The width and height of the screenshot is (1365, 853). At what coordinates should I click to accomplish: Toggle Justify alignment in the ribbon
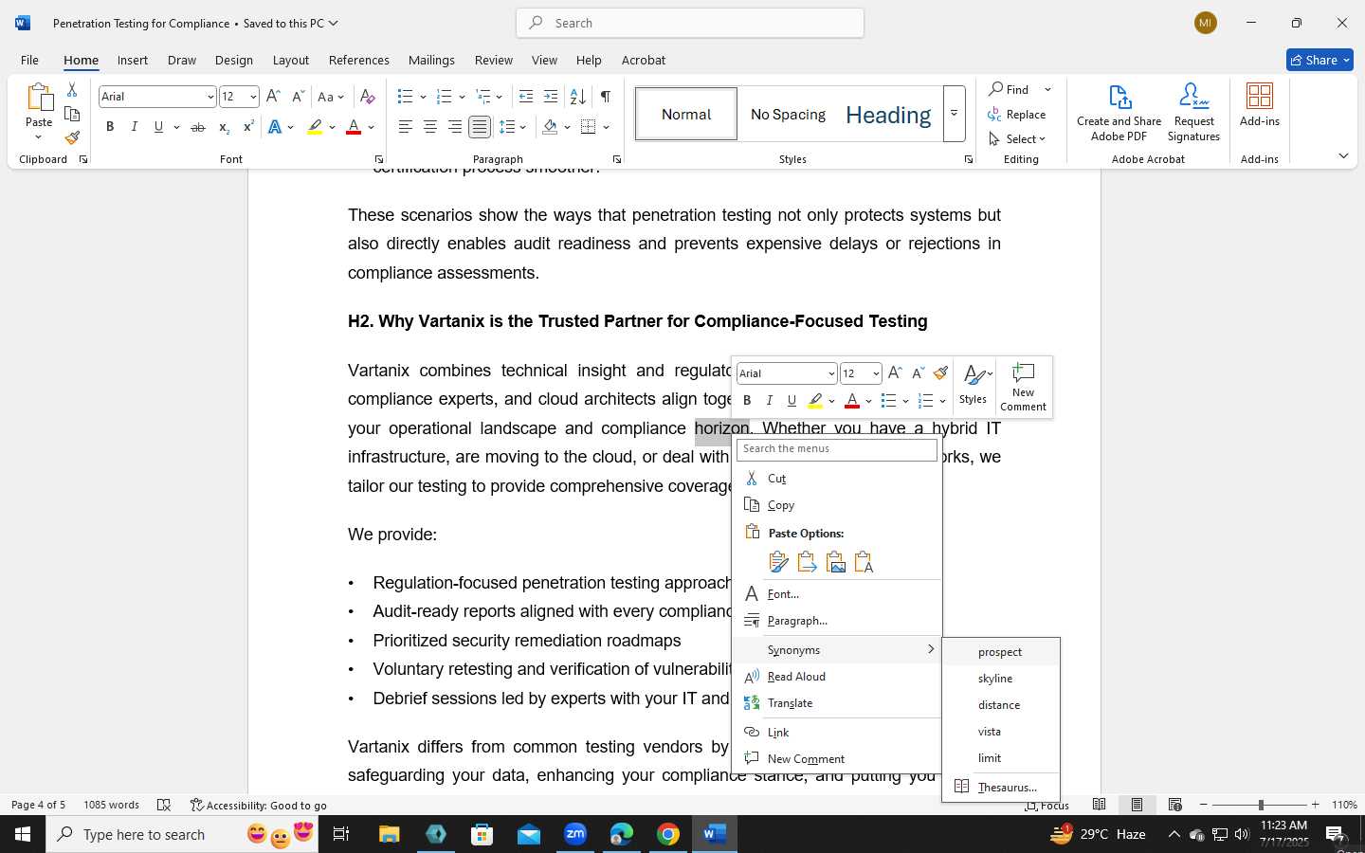pos(480,127)
